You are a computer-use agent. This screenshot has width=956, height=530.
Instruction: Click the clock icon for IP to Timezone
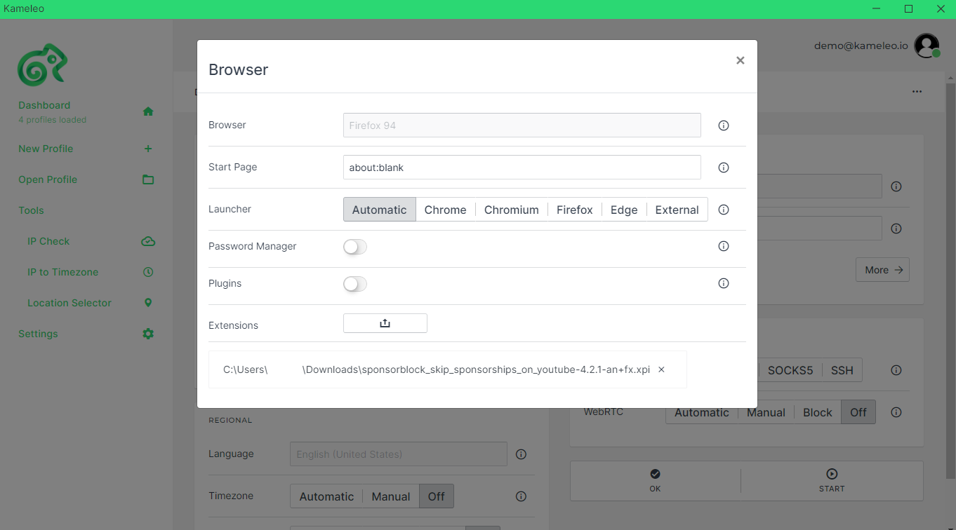(x=148, y=272)
